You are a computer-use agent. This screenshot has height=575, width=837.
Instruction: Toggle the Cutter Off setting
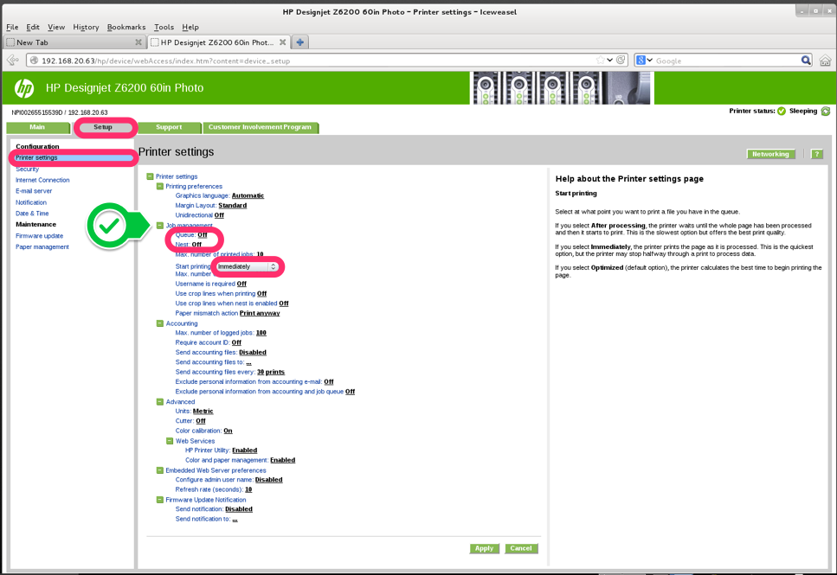[201, 421]
